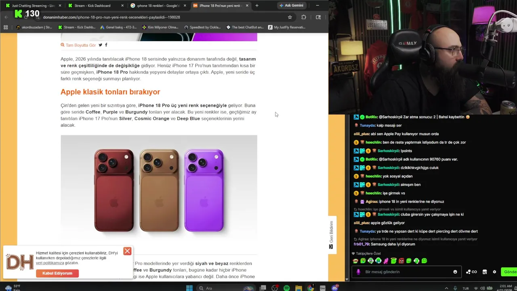Bookmark this page with the star icon
The height and width of the screenshot is (291, 517).
(x=290, y=17)
